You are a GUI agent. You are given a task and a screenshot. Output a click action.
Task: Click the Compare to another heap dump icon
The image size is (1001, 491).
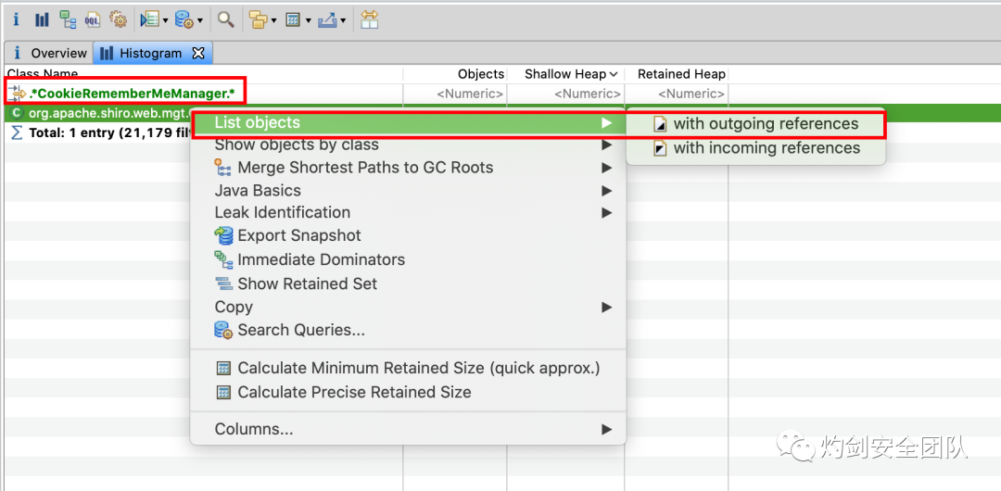click(370, 19)
